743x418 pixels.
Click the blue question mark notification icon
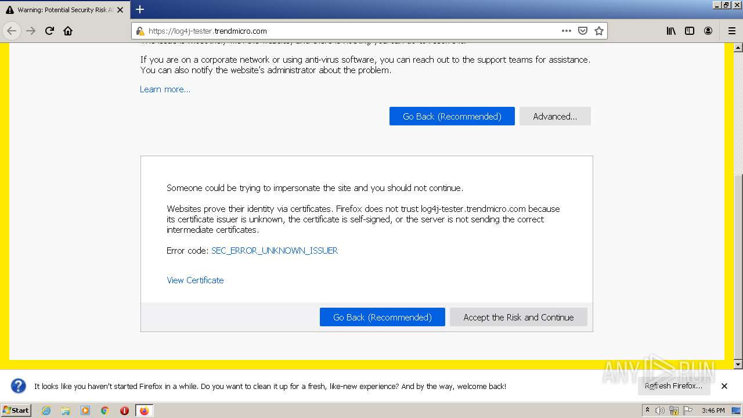19,385
